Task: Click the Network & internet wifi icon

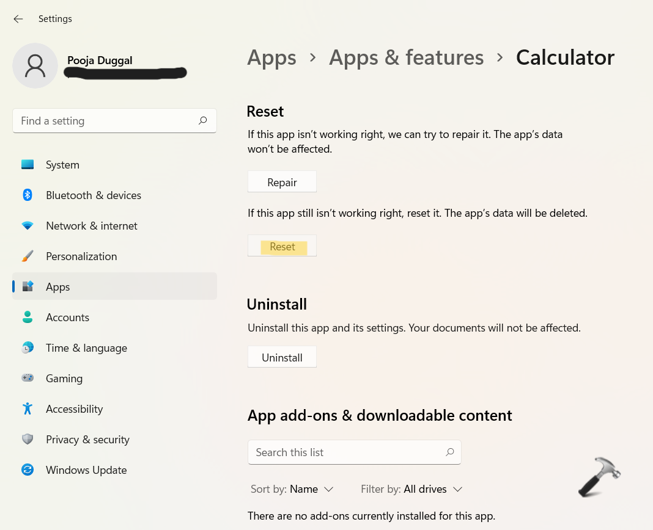Action: 28,226
